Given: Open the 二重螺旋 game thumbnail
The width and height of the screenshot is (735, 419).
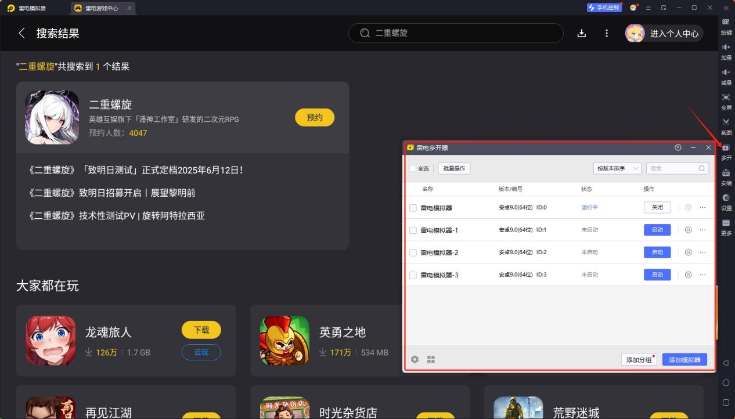Looking at the screenshot, I should [x=52, y=117].
